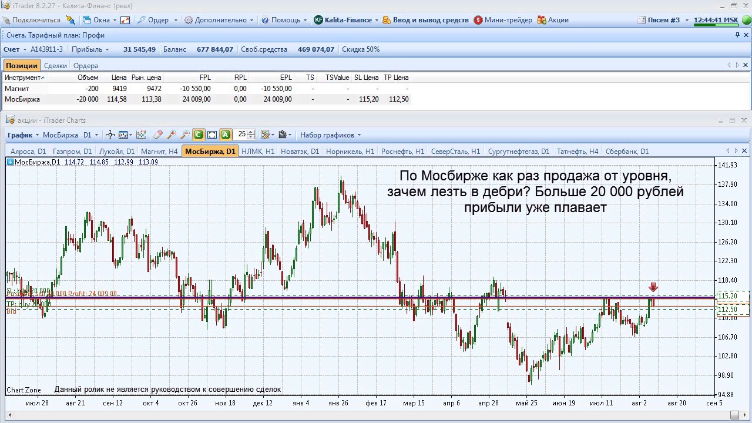This screenshot has width=752, height=423.
Task: Click the Chart Zone label
Action: 24,390
